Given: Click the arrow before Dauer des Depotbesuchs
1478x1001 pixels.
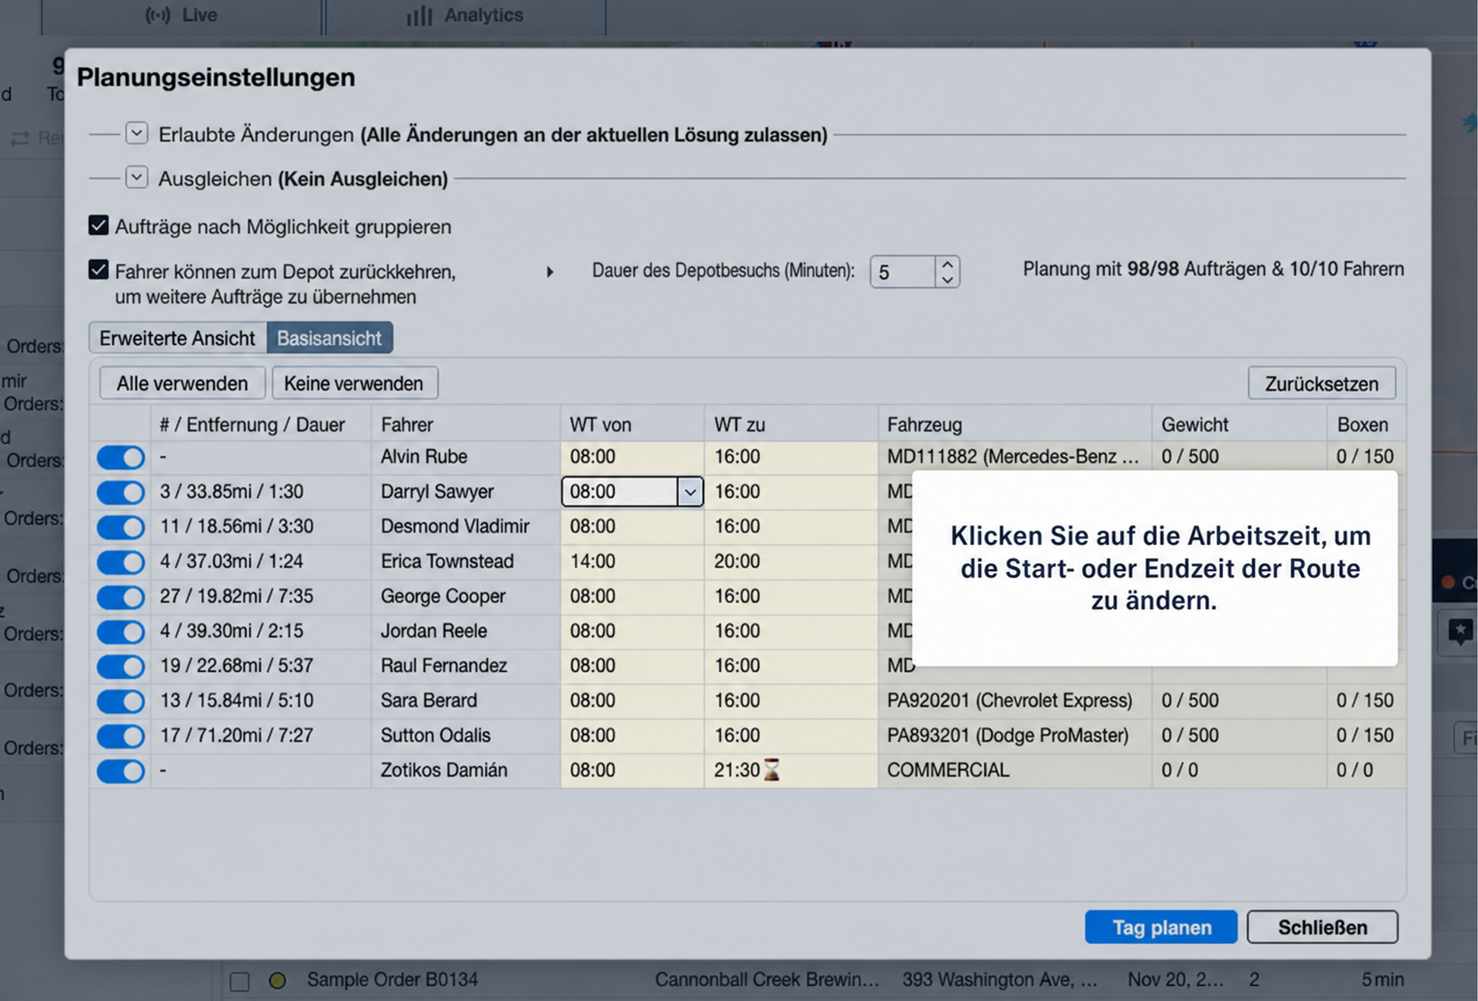Looking at the screenshot, I should pyautogui.click(x=550, y=271).
